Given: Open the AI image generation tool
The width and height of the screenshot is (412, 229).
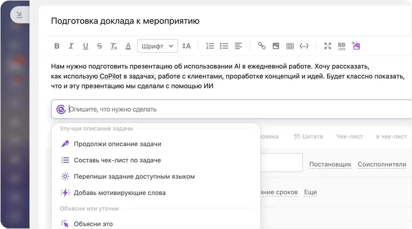Looking at the screenshot, I should pyautogui.click(x=356, y=46).
